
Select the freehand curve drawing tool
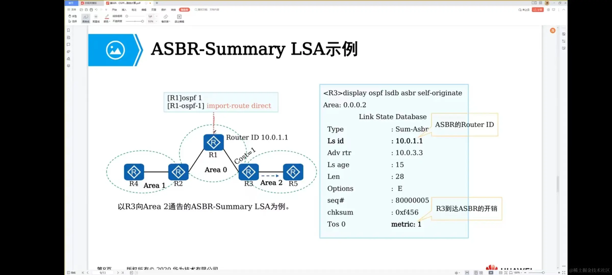coord(86,18)
